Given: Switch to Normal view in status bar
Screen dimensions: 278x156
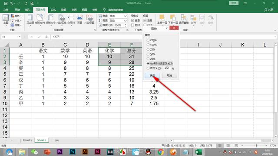Looking at the screenshot, I should (220, 146).
